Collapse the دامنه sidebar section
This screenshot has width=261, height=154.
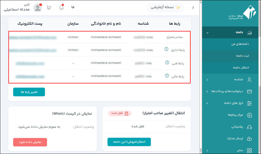coord(208,32)
